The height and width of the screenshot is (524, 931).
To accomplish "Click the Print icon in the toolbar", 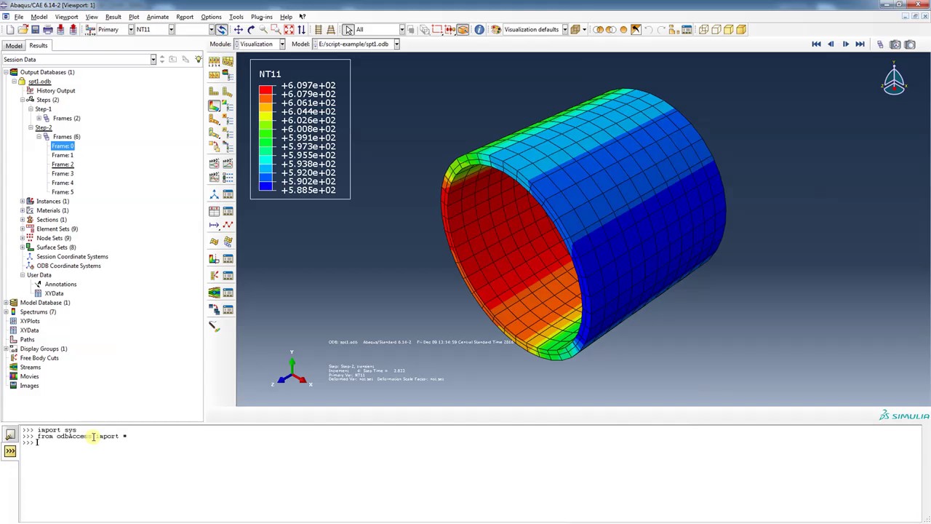I will [48, 29].
